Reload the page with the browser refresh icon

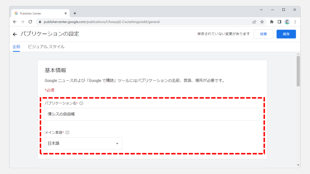[x=30, y=22]
